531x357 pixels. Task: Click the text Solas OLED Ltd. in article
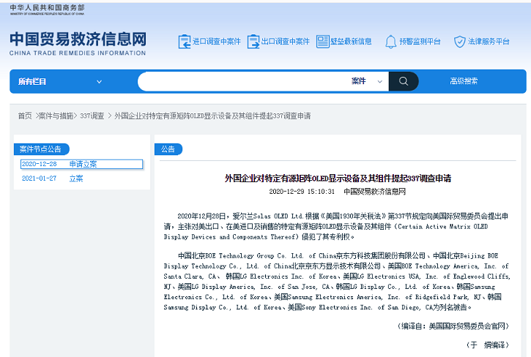[278, 217]
